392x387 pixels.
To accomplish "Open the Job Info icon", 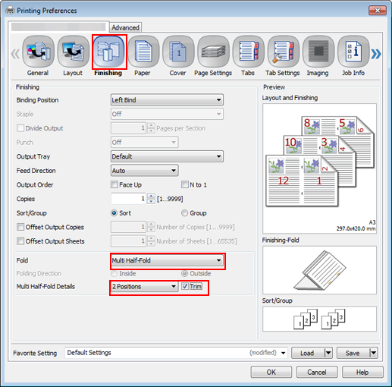I will 353,52.
